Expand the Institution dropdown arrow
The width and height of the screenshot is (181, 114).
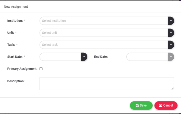[x=171, y=21]
